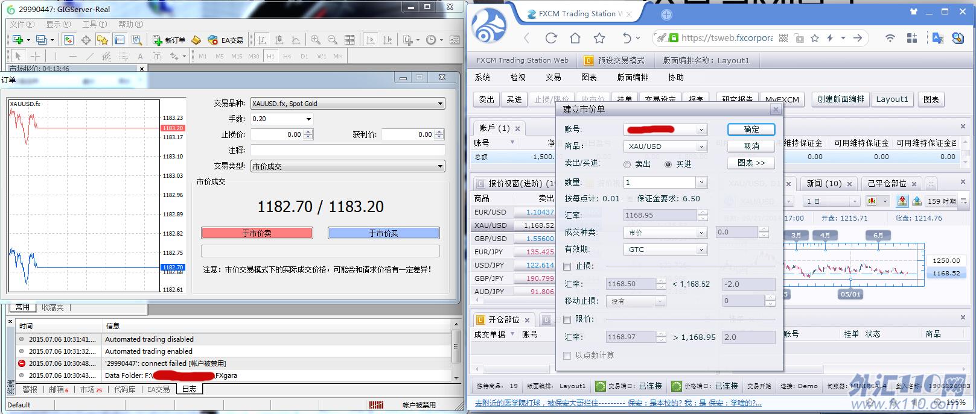Image resolution: width=976 pixels, height=414 pixels.
Task: Select the bar chart type icon
Action: tap(262, 40)
